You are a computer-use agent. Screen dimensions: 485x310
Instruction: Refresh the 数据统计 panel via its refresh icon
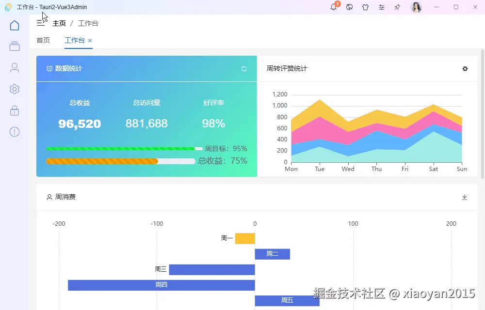pyautogui.click(x=244, y=69)
